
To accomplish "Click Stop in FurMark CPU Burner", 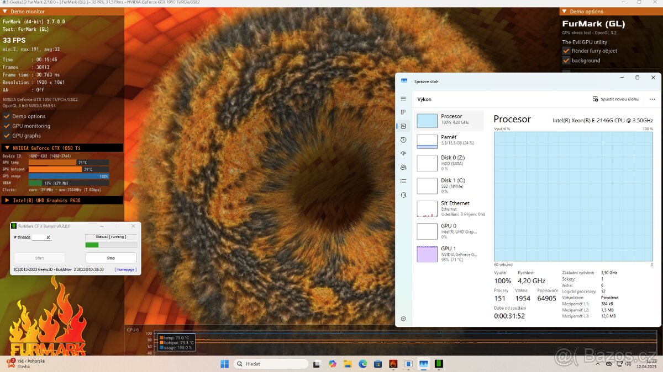I will pyautogui.click(x=111, y=258).
